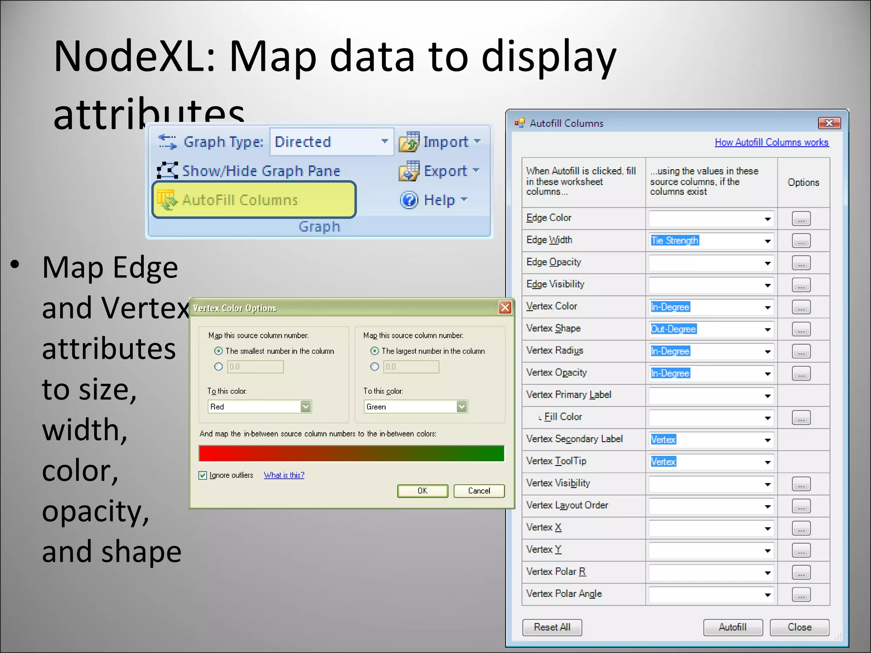871x653 pixels.
Task: Open the Edge Color options button
Action: click(x=801, y=219)
